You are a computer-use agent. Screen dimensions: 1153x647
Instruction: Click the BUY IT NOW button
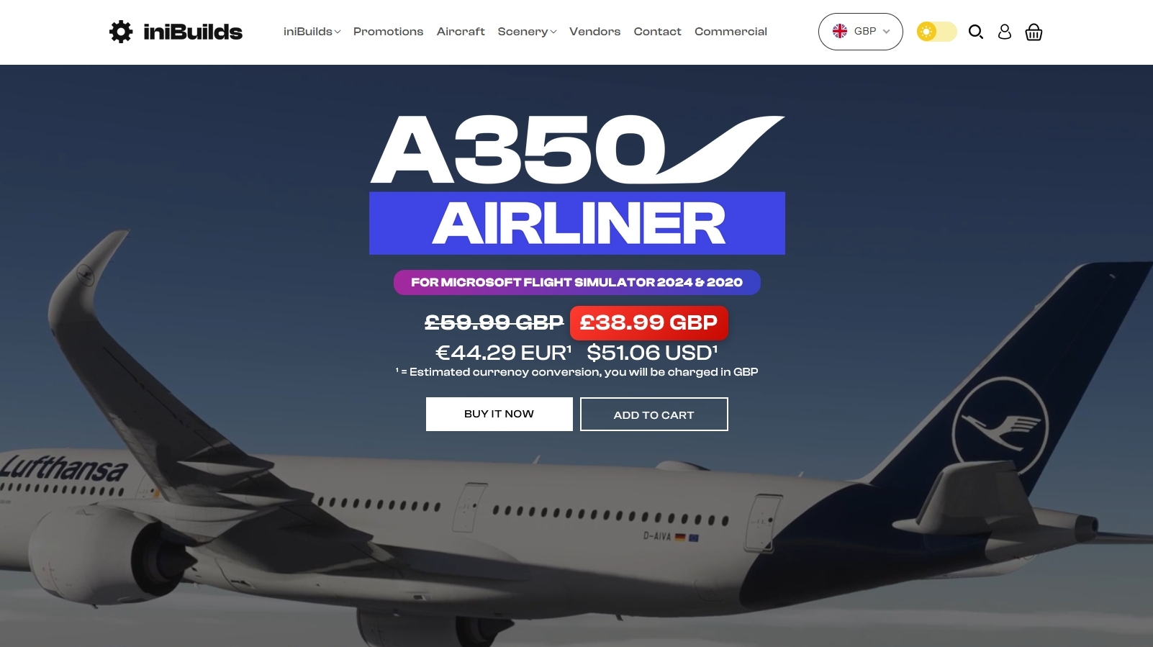tap(499, 414)
